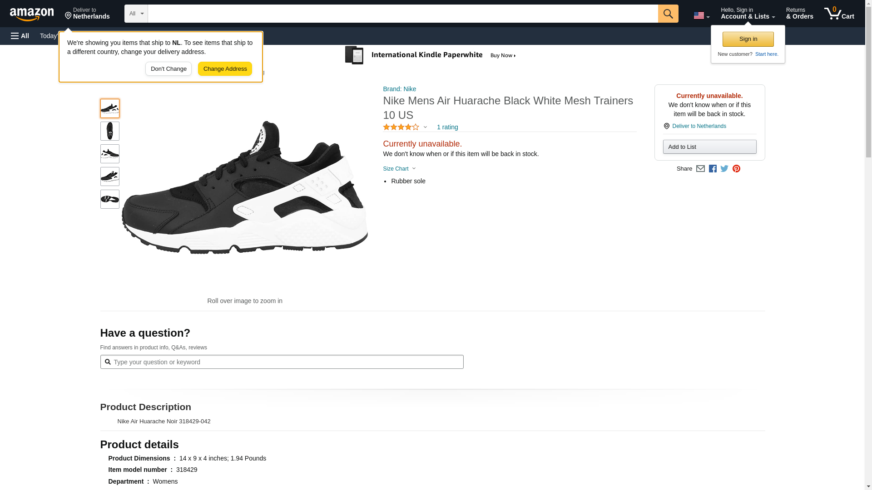
Task: Open Returns & Orders
Action: tap(799, 14)
